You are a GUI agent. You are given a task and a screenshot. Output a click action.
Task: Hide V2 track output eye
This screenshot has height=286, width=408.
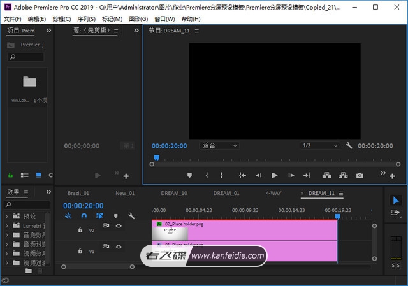point(119,225)
